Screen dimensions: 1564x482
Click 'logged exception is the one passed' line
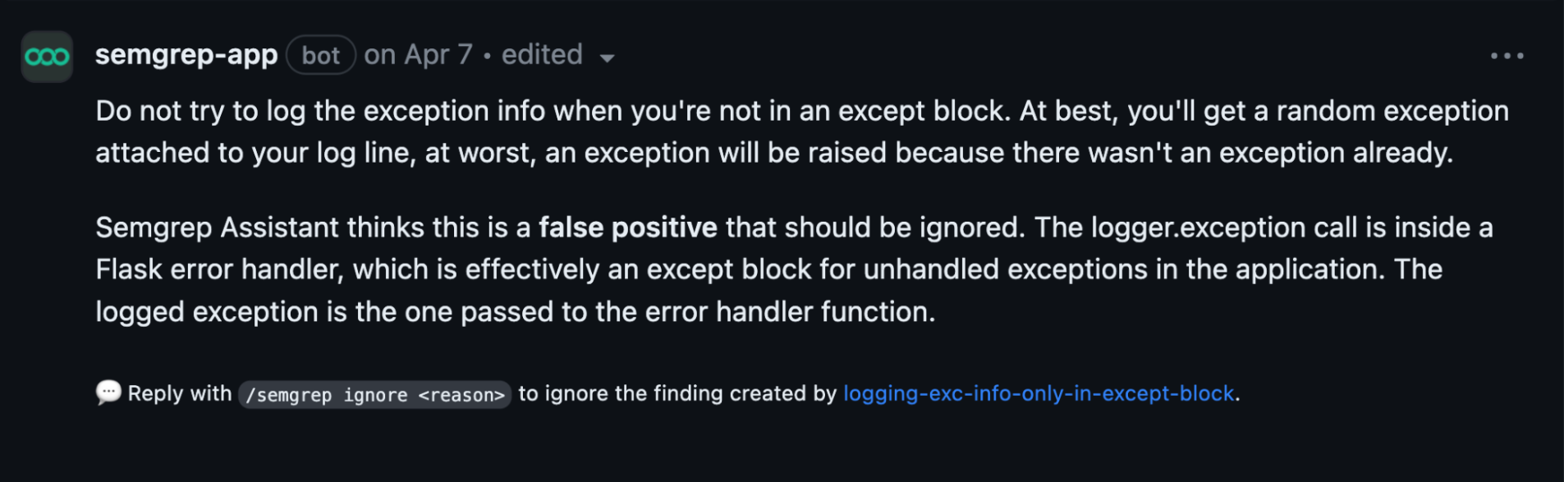328,312
